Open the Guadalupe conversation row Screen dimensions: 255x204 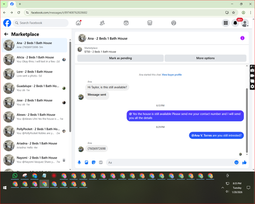(35, 88)
